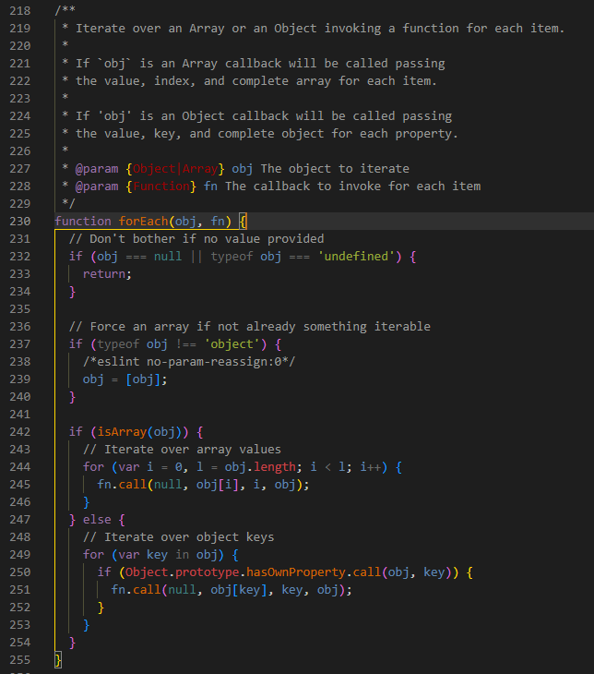Click the return keyword on line 233
Viewport: 594px width, 674px height.
[107, 273]
